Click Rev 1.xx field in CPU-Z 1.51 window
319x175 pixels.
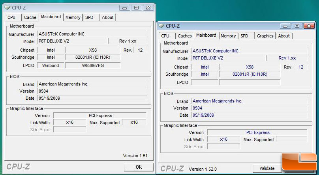(128, 41)
